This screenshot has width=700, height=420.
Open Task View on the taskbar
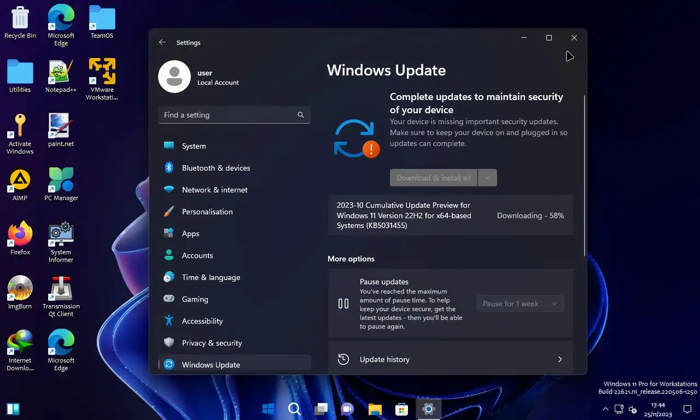[x=321, y=409]
